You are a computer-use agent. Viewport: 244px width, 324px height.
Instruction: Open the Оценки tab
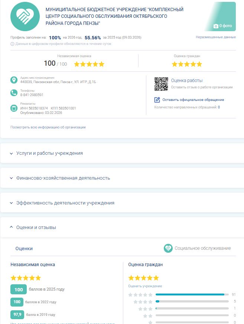pyautogui.click(x=24, y=248)
